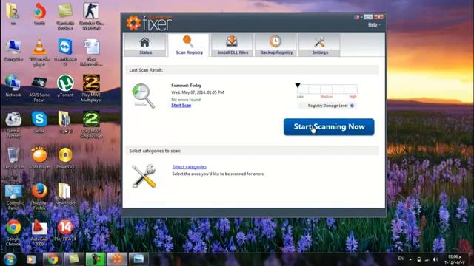Screen dimensions: 474x266
Task: Click the Start Scanning Now button
Action: pyautogui.click(x=329, y=127)
